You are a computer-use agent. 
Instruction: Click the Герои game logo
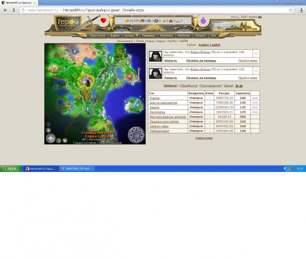click(68, 23)
